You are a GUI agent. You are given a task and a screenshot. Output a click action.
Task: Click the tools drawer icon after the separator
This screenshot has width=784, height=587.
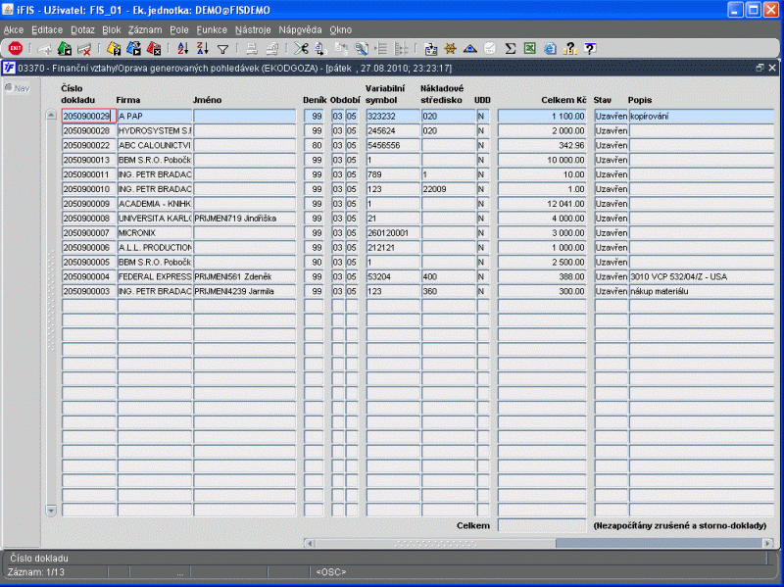430,48
